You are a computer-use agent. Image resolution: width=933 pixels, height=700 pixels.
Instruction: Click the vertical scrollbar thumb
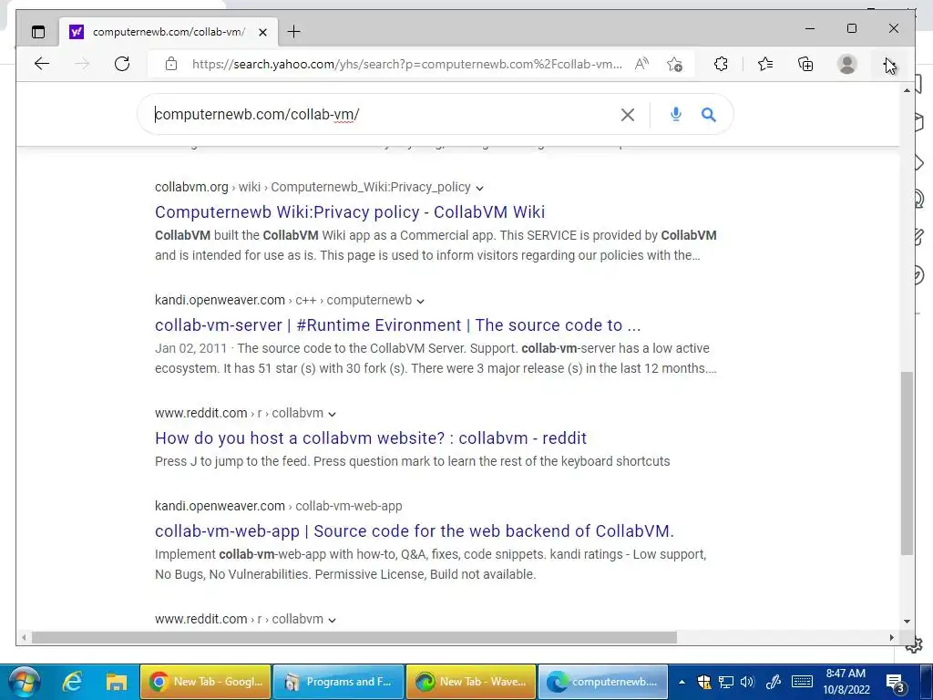pyautogui.click(x=907, y=463)
